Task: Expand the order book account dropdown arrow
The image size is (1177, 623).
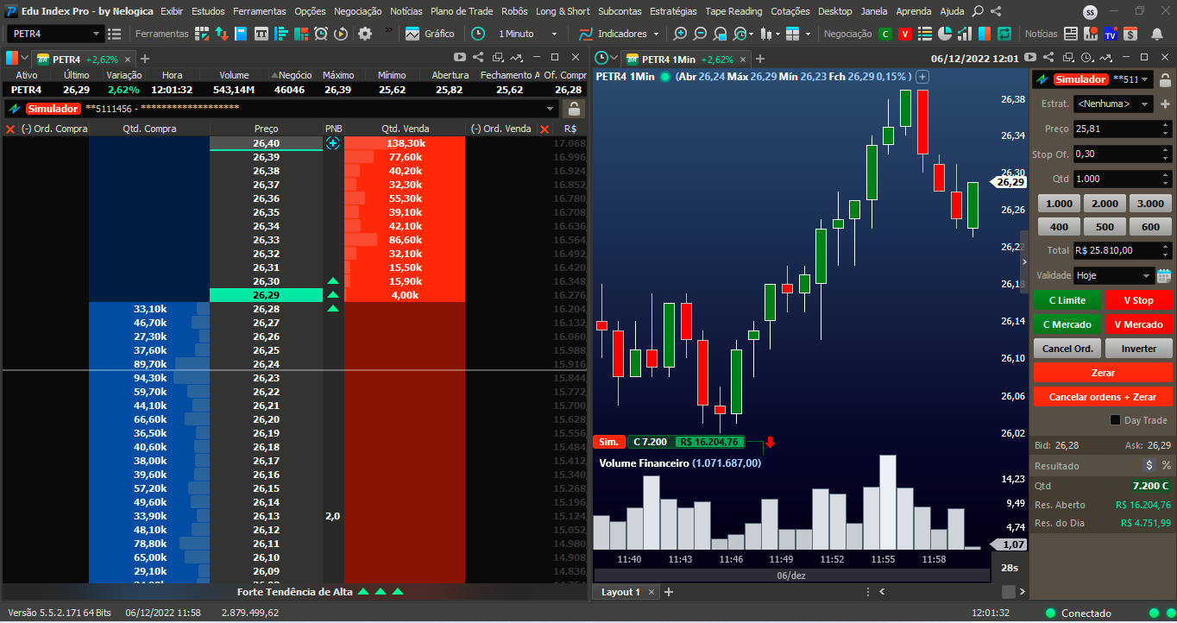Action: pos(551,109)
